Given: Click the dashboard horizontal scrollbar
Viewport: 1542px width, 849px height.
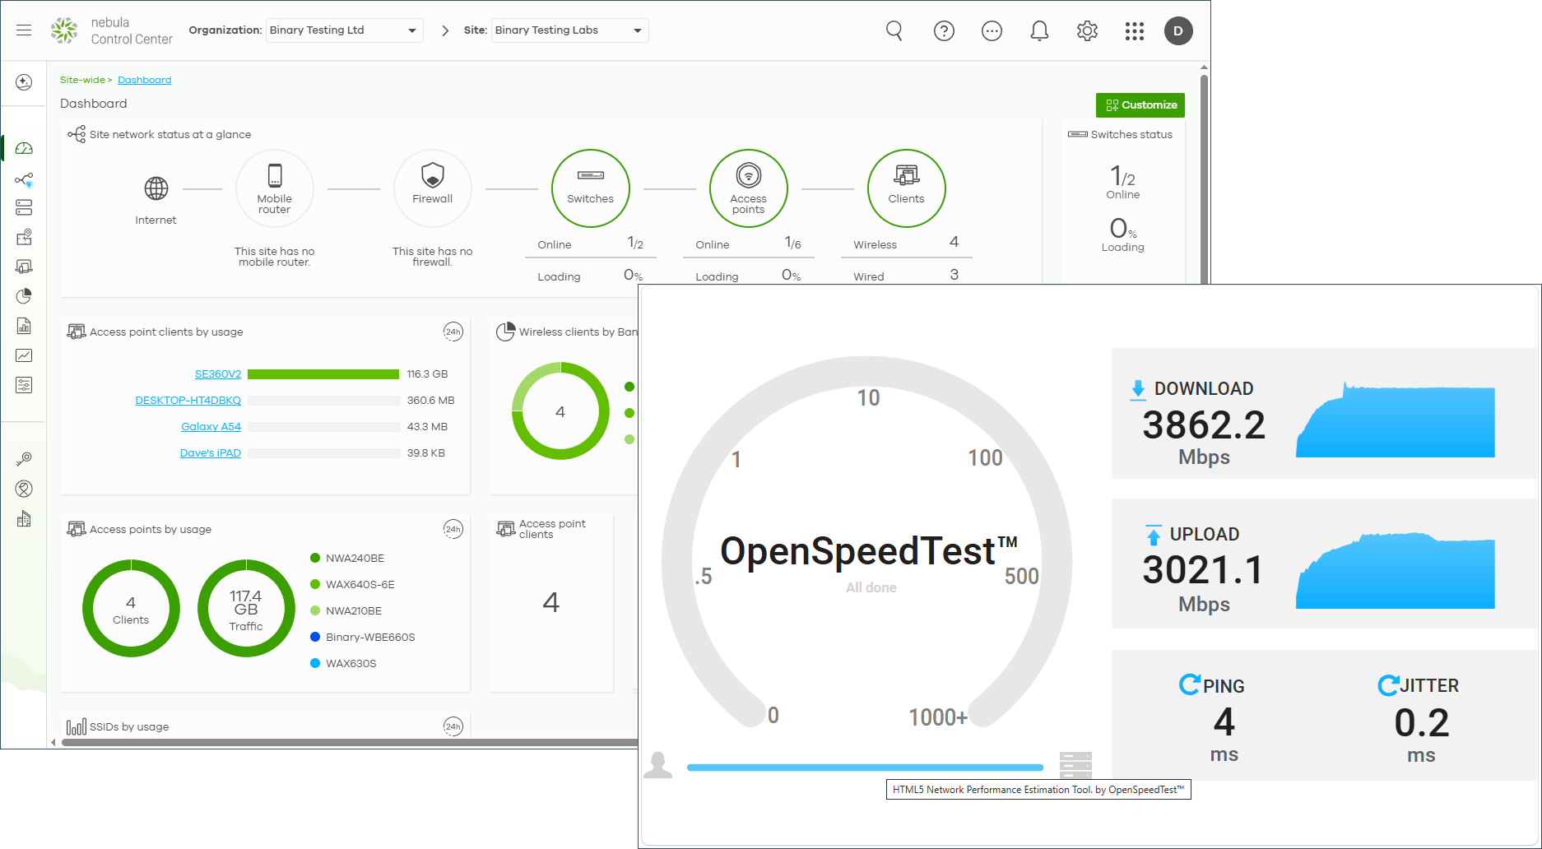Looking at the screenshot, I should pyautogui.click(x=350, y=742).
